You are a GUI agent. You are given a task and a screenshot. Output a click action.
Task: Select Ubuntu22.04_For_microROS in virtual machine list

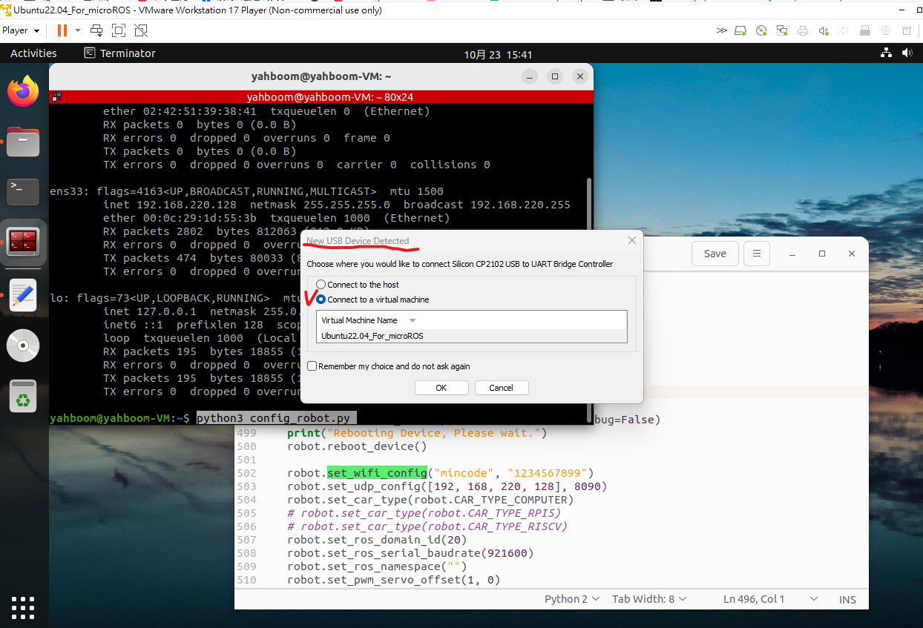pyautogui.click(x=472, y=336)
